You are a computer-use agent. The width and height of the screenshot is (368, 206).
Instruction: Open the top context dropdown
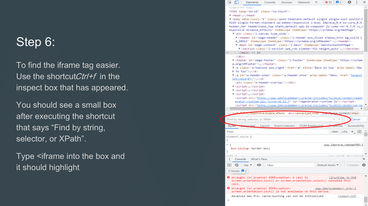[x=248, y=165]
